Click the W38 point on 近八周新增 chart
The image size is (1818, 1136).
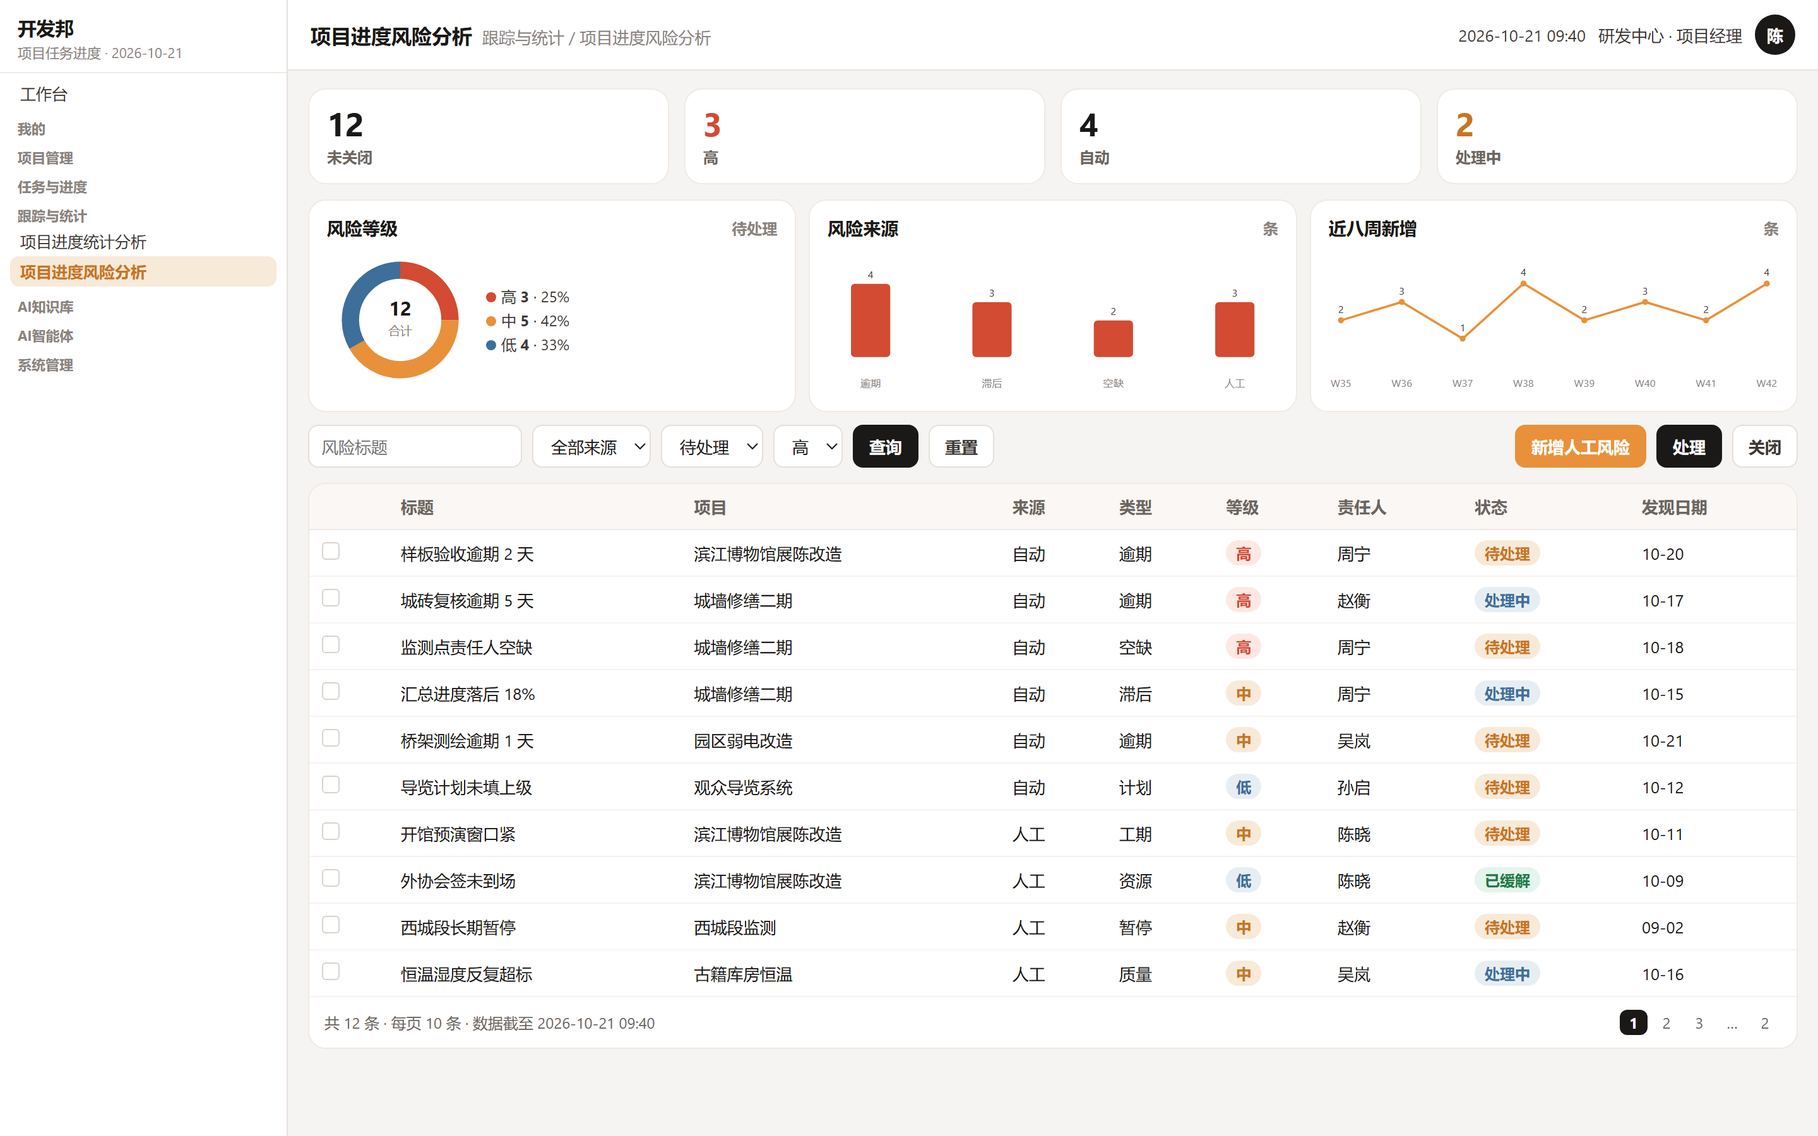point(1523,284)
